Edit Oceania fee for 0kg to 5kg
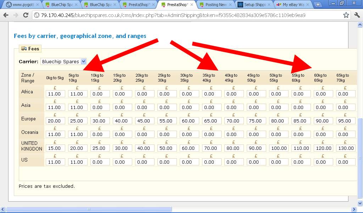The height and width of the screenshot is (213, 363). point(55,134)
